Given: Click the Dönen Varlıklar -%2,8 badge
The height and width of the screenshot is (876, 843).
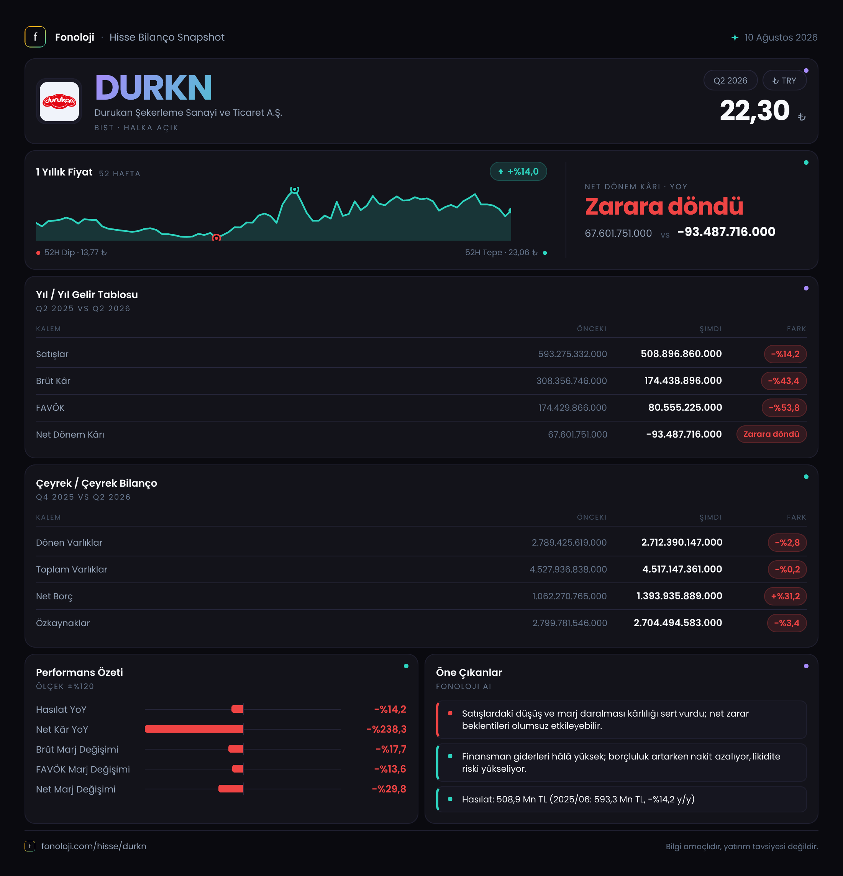Looking at the screenshot, I should pos(787,543).
